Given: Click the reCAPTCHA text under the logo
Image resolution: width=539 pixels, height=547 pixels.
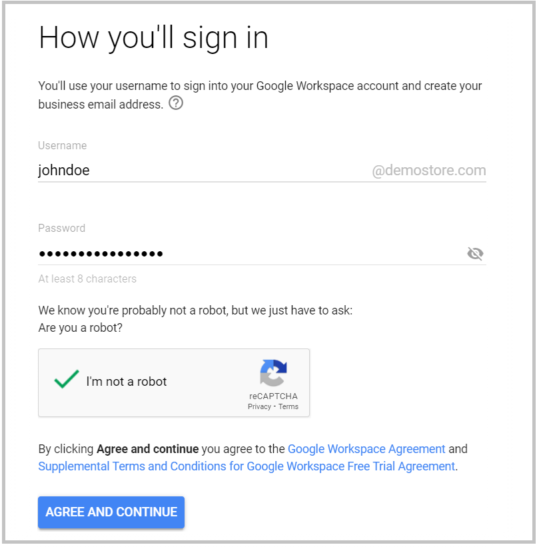Looking at the screenshot, I should 273,396.
